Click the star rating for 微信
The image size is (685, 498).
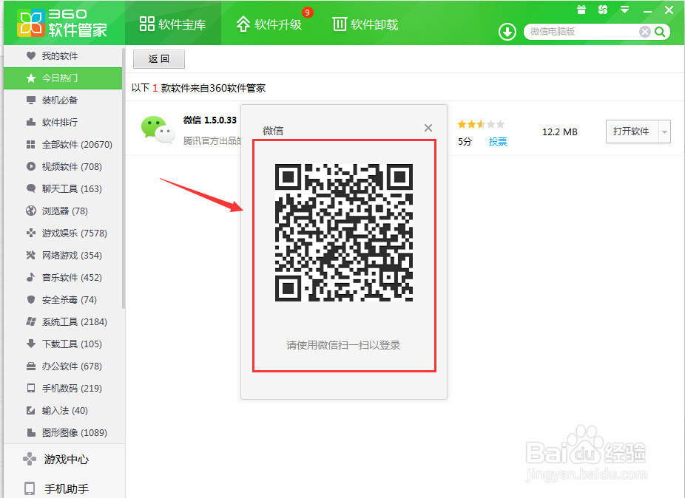pos(481,124)
